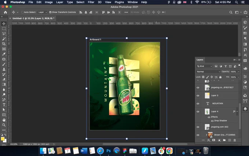Image resolution: width=249 pixels, height=156 pixels.
Task: Switch to the Untitled-1 document tab
Action: point(33,18)
